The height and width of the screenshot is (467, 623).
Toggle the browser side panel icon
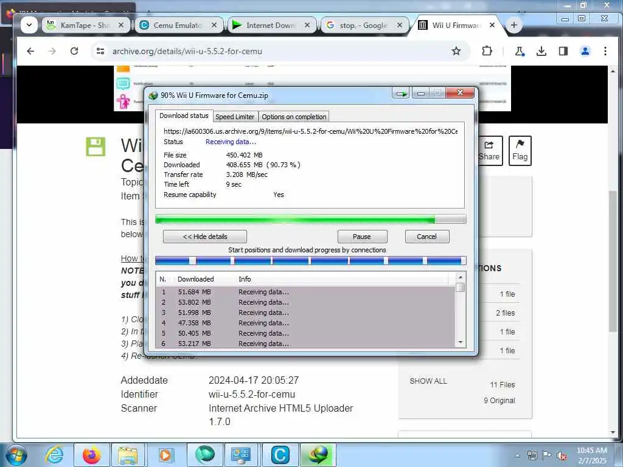tap(563, 51)
